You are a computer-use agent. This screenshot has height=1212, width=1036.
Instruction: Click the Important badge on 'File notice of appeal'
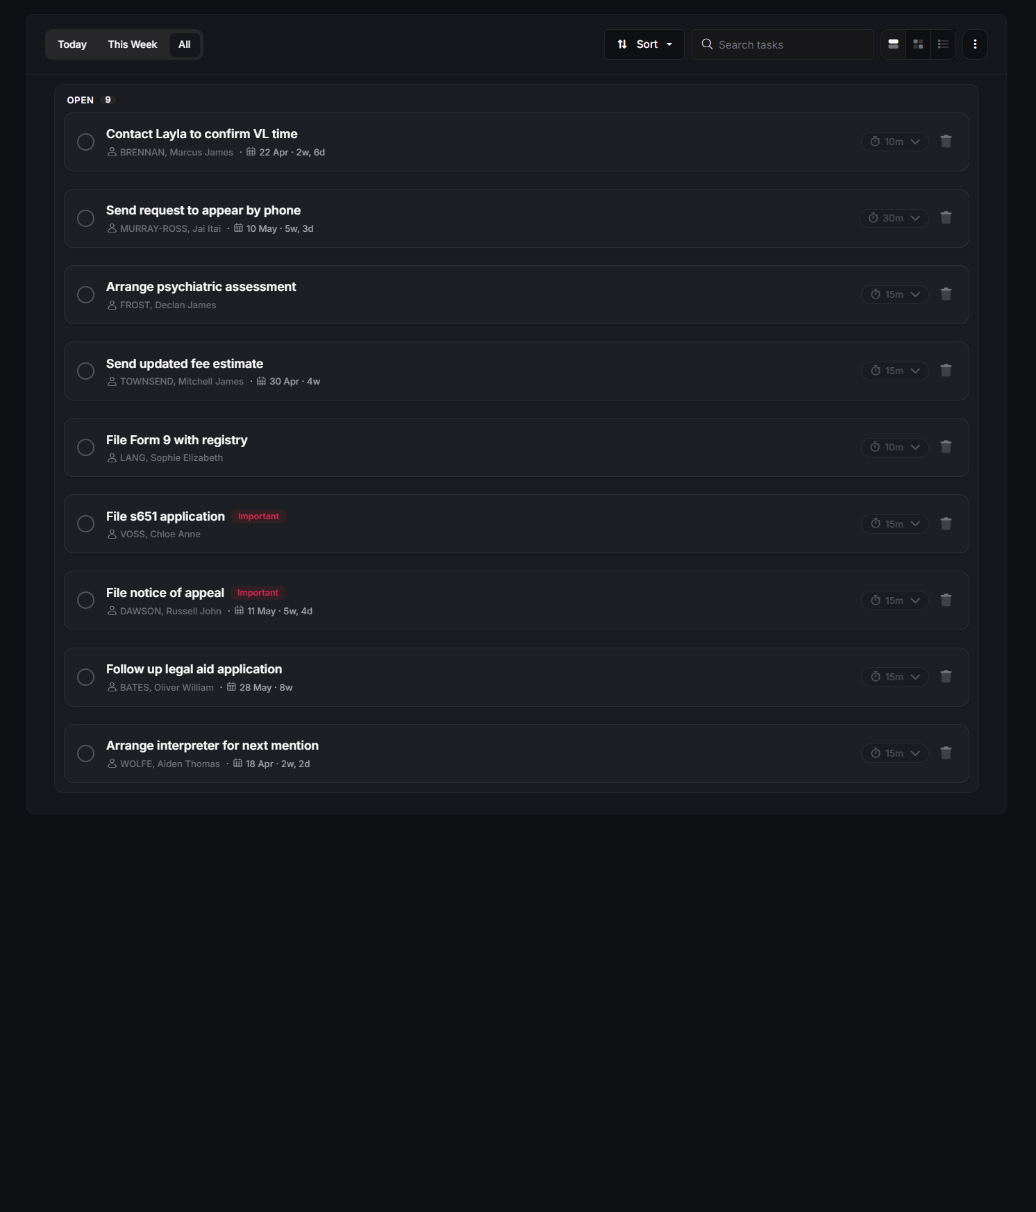click(257, 592)
